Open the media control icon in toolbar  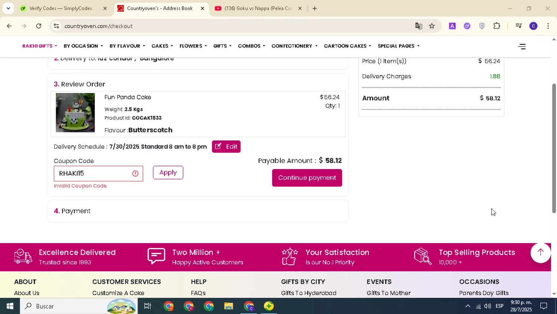pyautogui.click(x=518, y=26)
